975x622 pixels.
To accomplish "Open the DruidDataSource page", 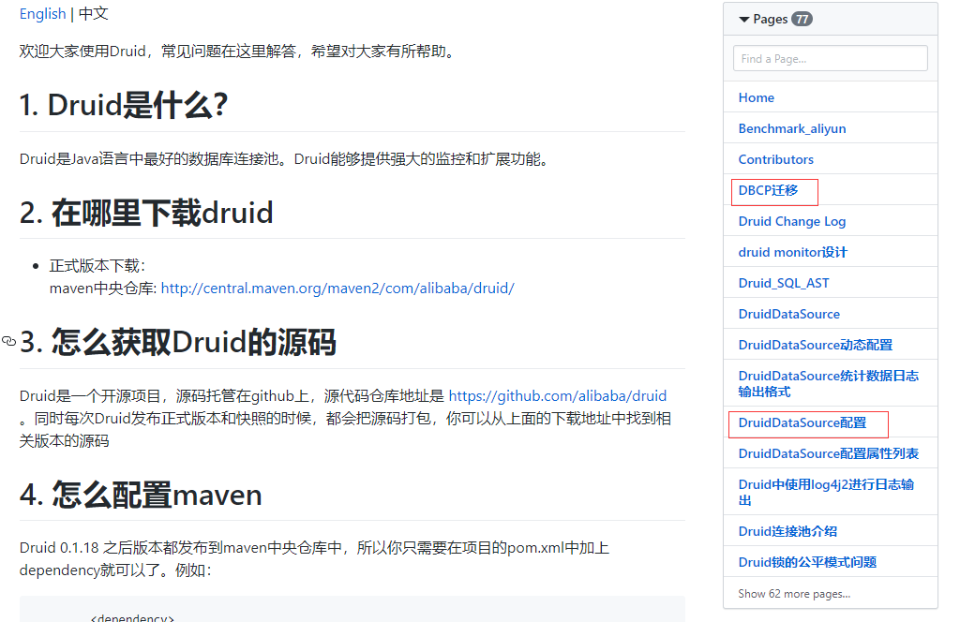I will (789, 314).
